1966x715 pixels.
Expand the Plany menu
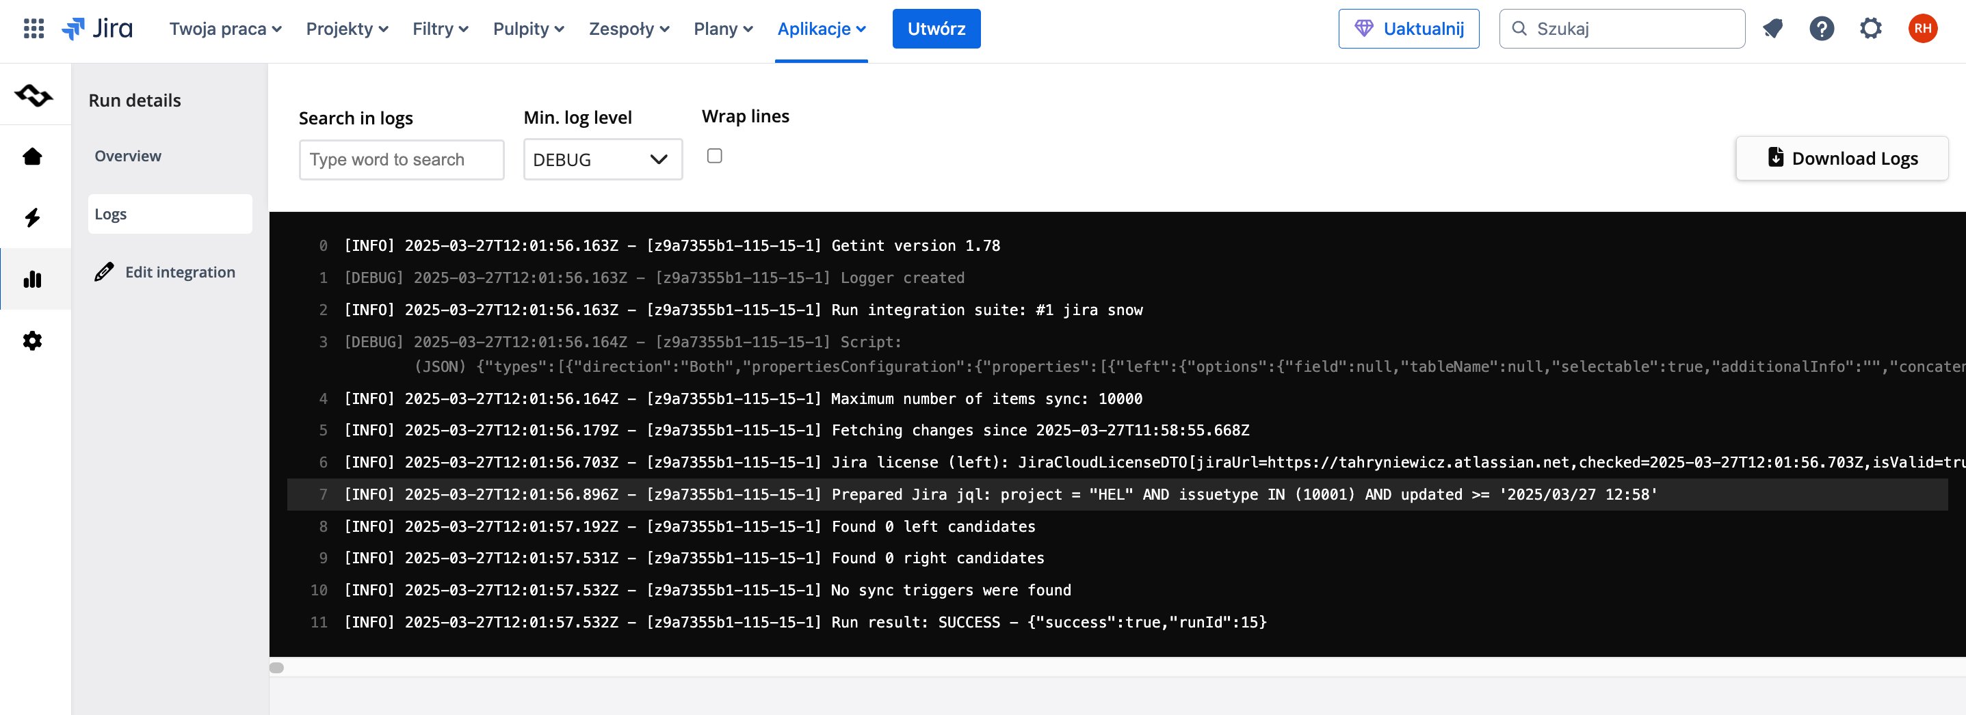pyautogui.click(x=723, y=29)
